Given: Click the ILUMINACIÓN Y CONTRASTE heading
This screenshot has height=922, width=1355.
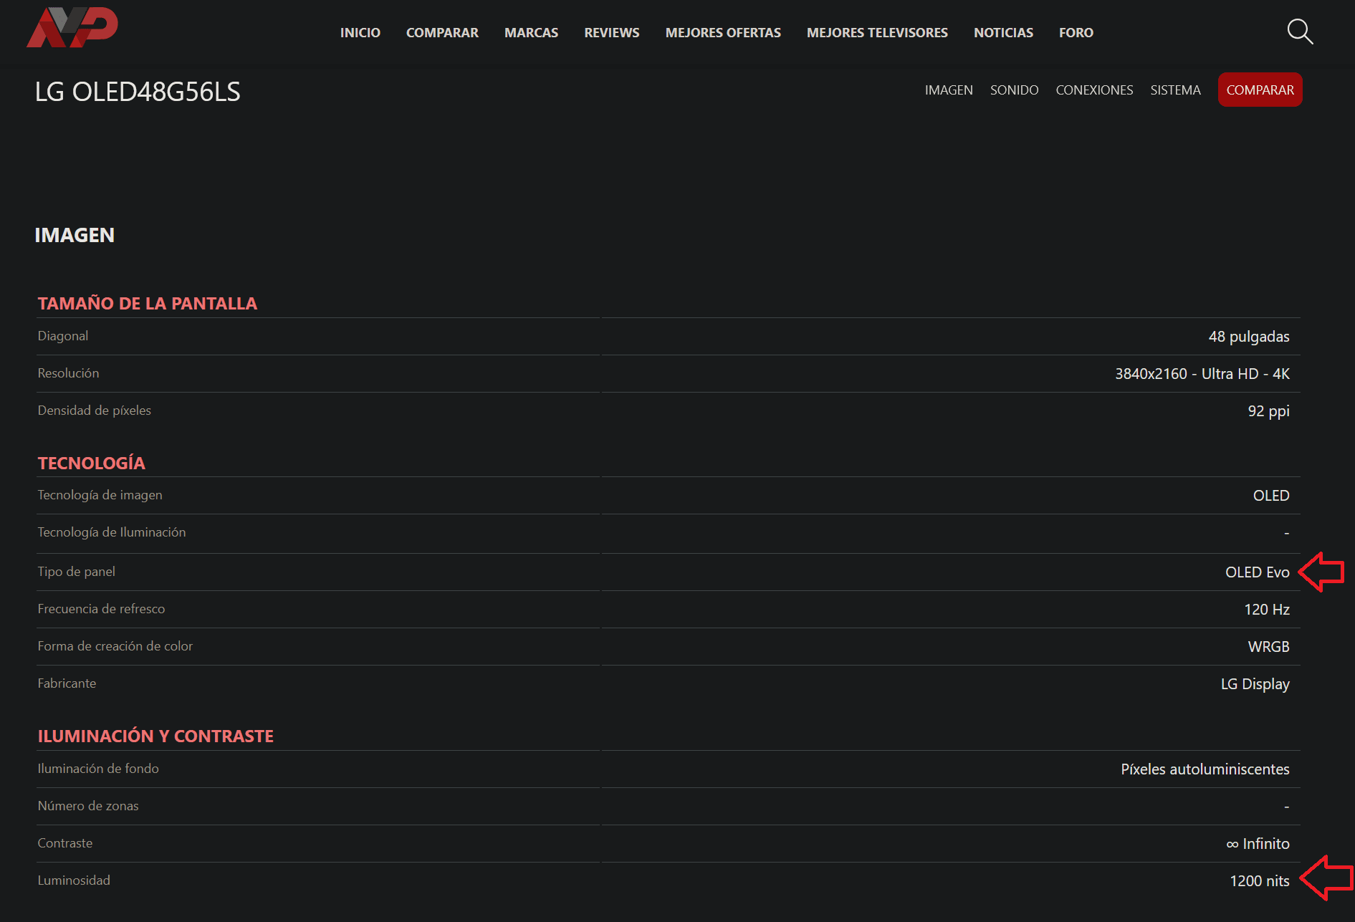Looking at the screenshot, I should [156, 736].
